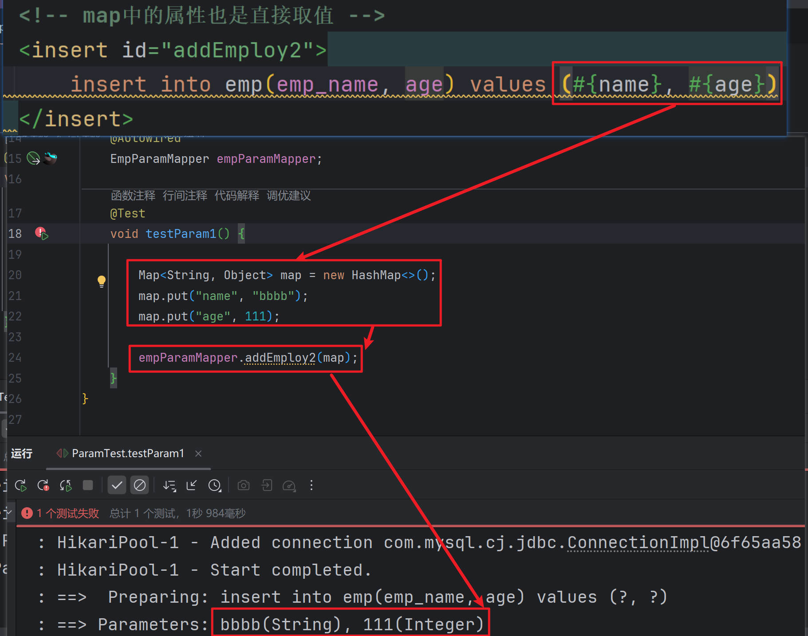Click the 运行 panel title
The height and width of the screenshot is (636, 808).
pyautogui.click(x=22, y=454)
